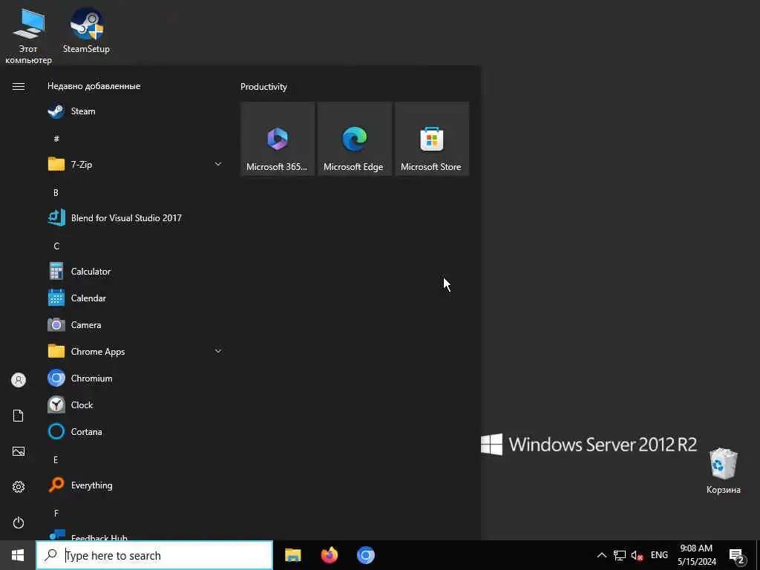Click the muted volume tray icon

pos(637,555)
